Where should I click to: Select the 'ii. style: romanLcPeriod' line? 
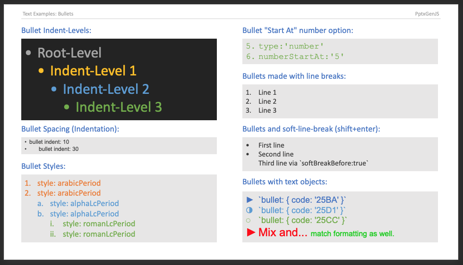pos(93,234)
